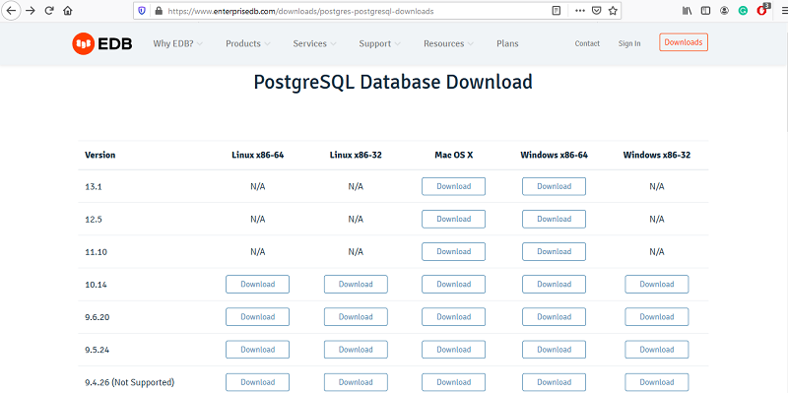Go forward with the forward arrow
The image size is (788, 393).
31,11
